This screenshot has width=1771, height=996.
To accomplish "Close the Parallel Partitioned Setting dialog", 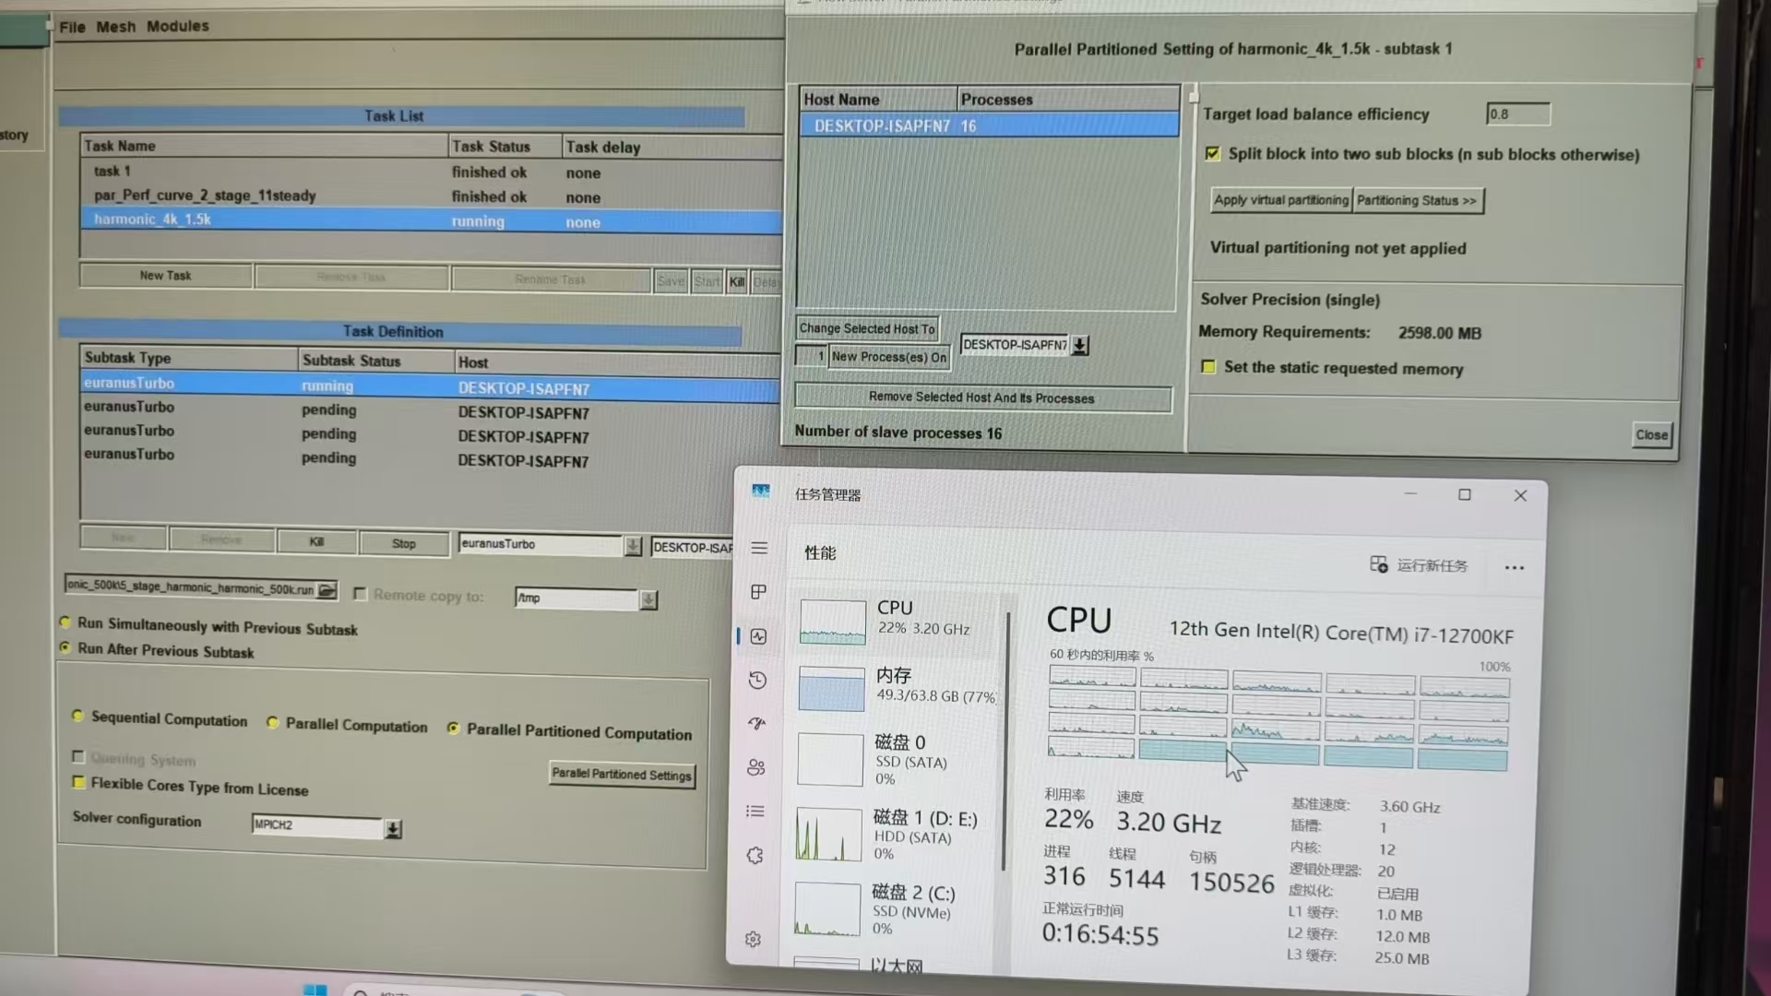I will click(x=1651, y=434).
